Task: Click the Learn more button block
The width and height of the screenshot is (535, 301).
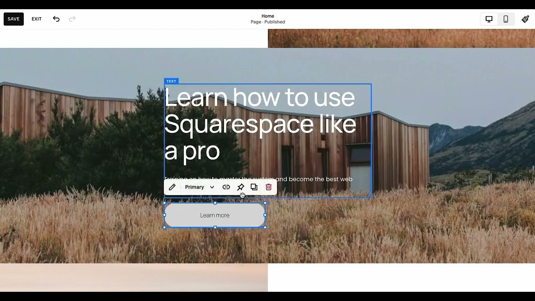Action: pyautogui.click(x=214, y=215)
